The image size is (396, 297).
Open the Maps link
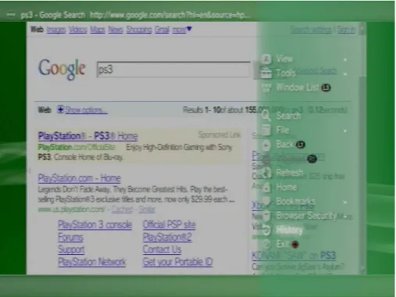[x=98, y=30]
